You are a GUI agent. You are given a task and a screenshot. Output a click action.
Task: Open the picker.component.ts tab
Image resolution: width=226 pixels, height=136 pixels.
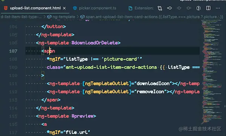[x=98, y=8]
